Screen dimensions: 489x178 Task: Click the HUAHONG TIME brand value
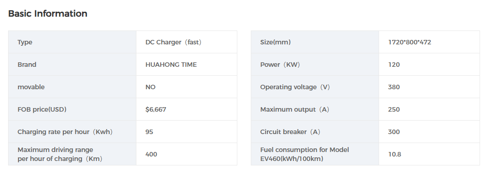tap(171, 65)
